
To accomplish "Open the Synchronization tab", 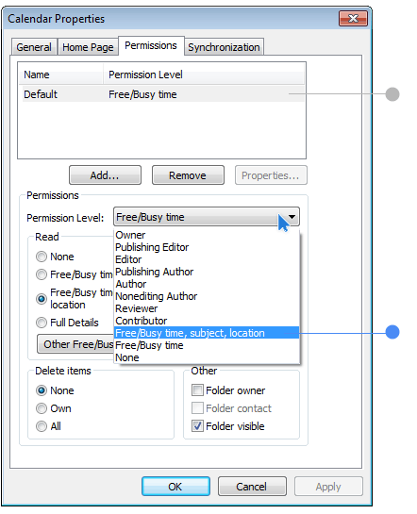I will coord(224,47).
